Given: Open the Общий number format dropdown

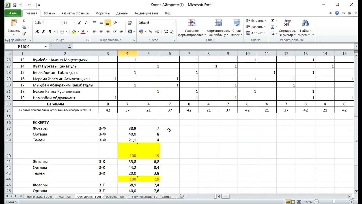Looking at the screenshot, I should (x=173, y=23).
